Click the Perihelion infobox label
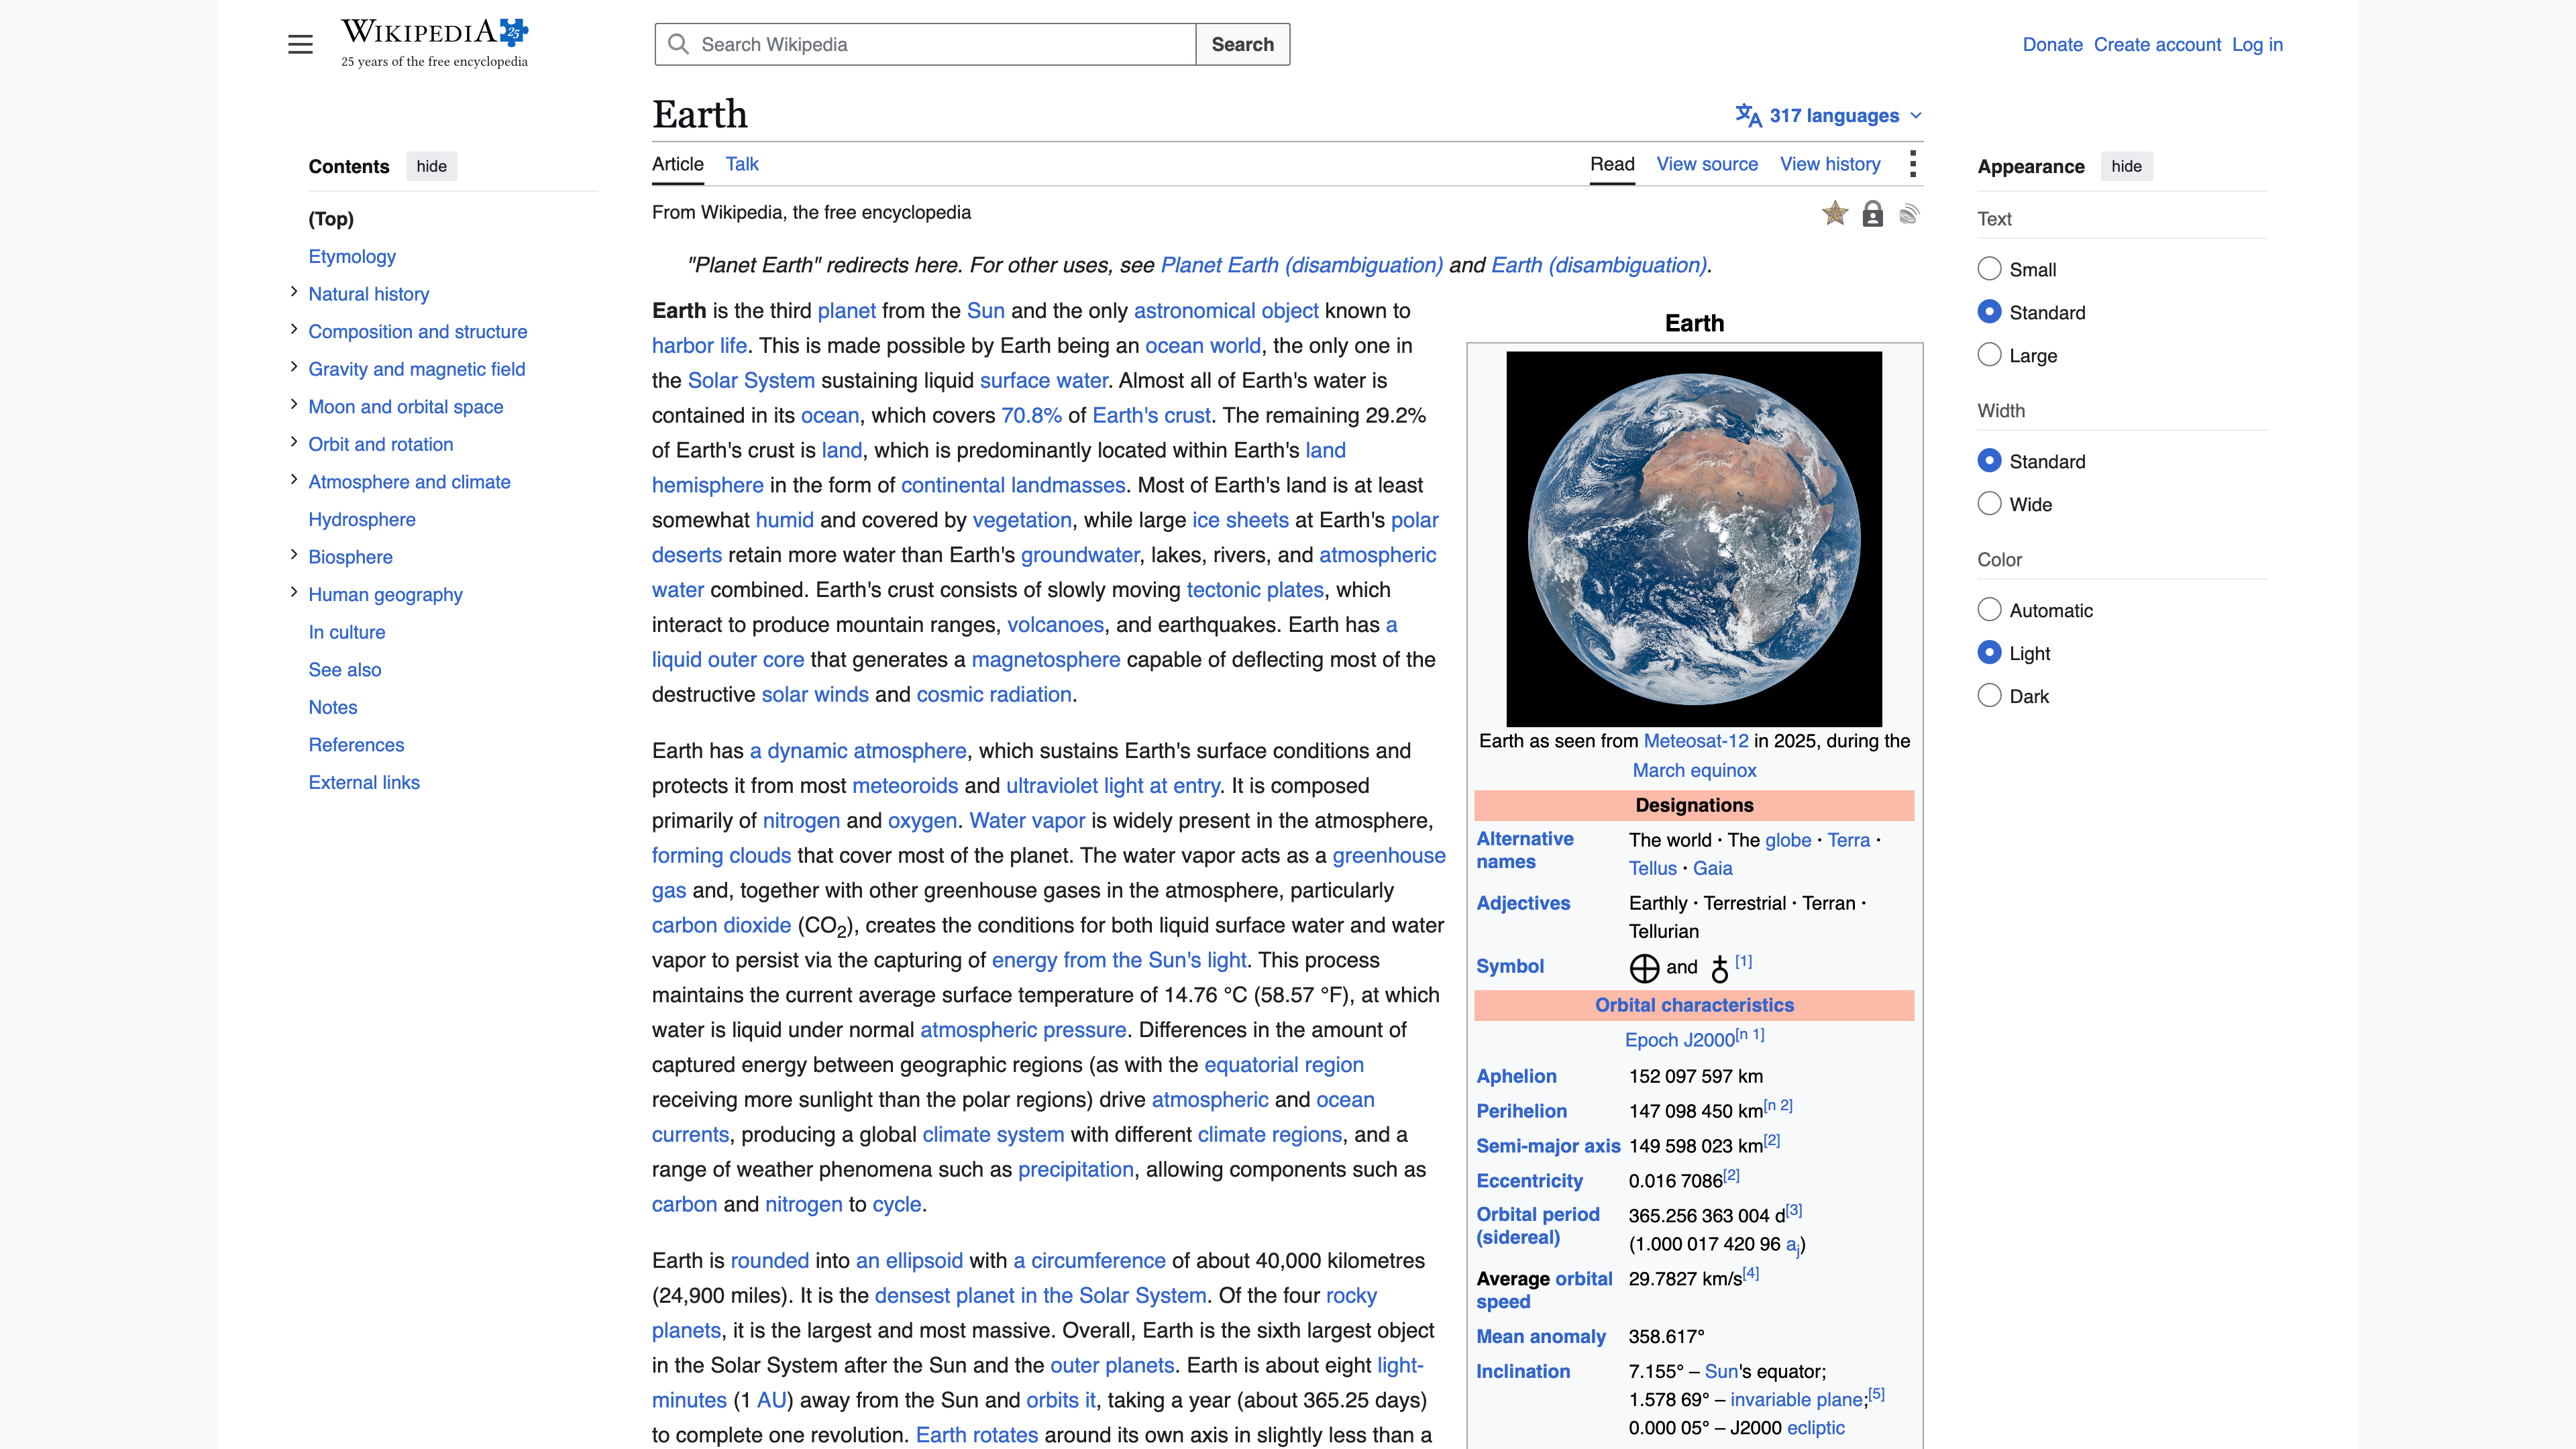Viewport: 2576px width, 1449px height. click(1522, 1111)
